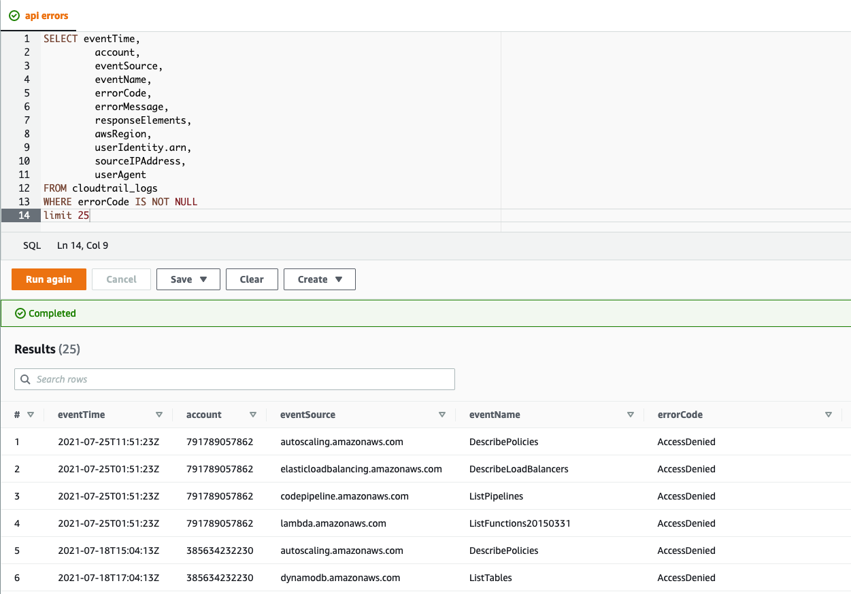851x594 pixels.
Task: Open the Save dropdown button
Action: tap(188, 279)
